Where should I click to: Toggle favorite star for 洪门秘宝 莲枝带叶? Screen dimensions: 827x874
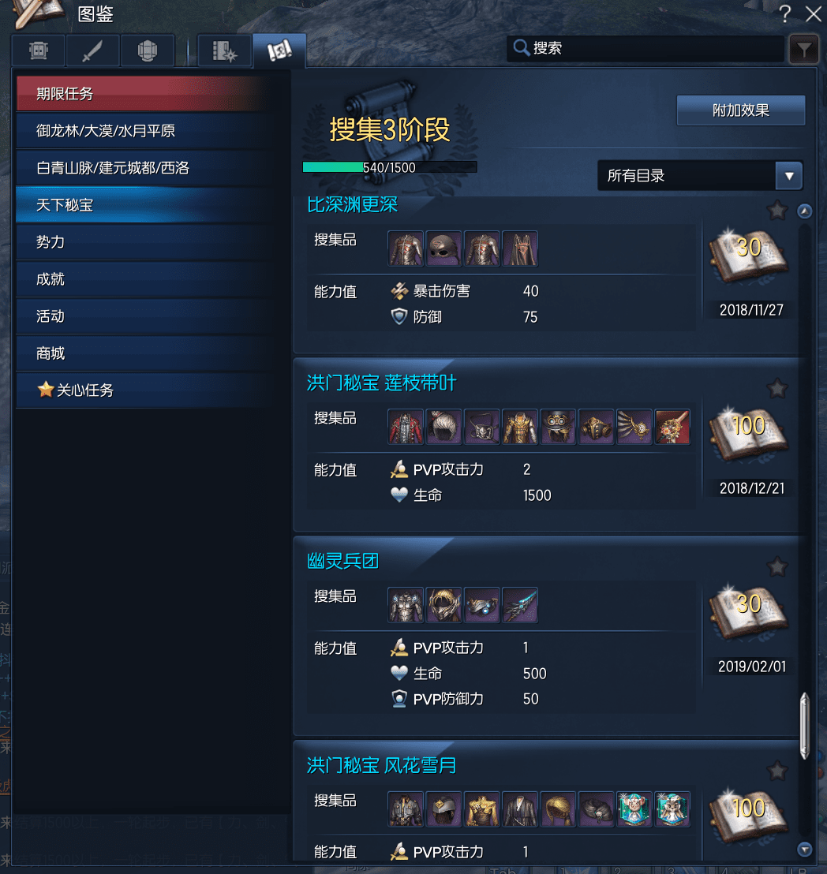776,389
